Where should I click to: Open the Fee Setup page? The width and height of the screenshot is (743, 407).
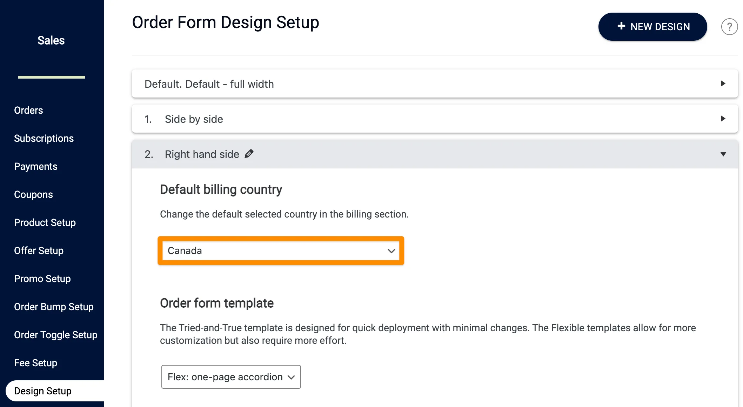pyautogui.click(x=35, y=363)
